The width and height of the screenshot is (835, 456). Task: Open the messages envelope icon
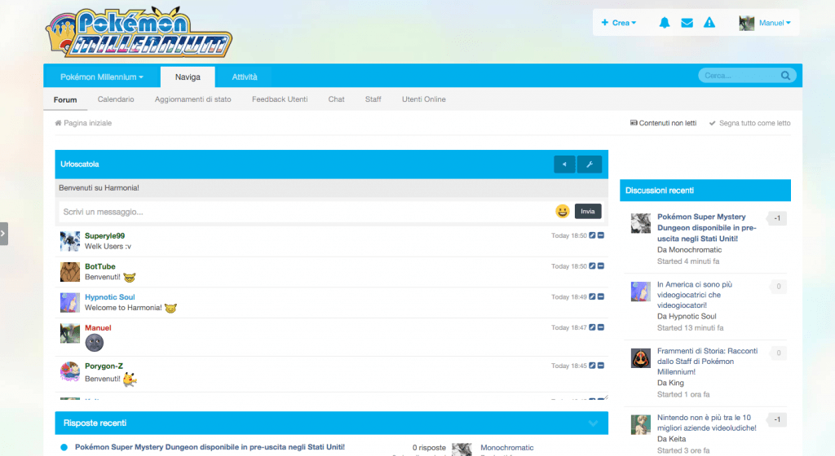[687, 23]
